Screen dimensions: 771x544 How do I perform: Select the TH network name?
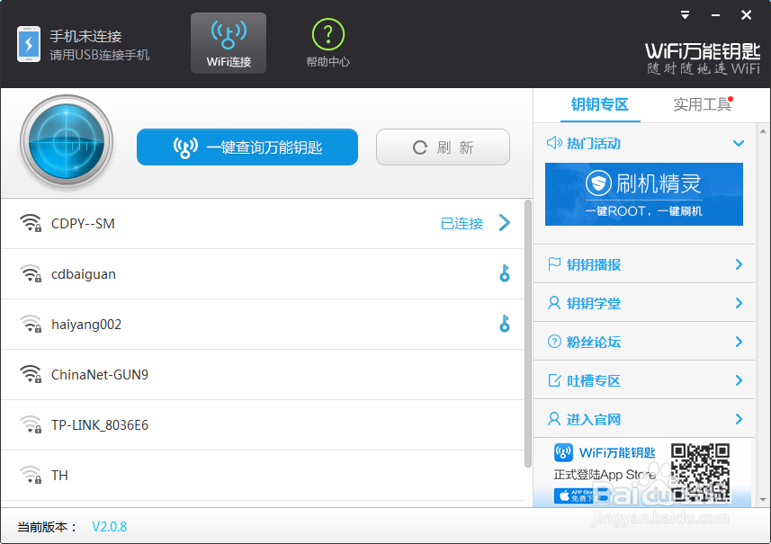[59, 476]
